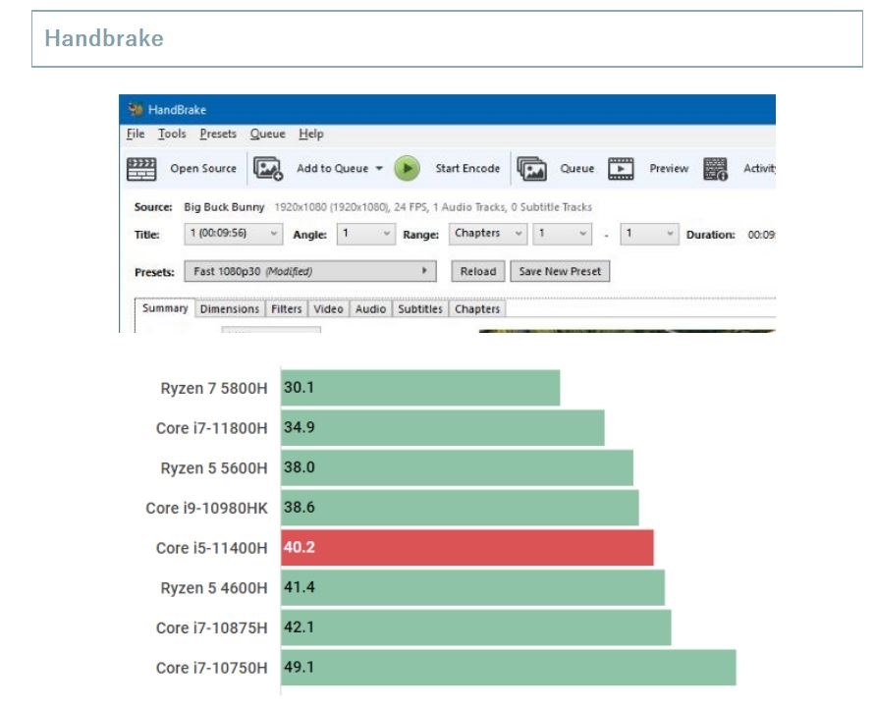Click the Start Encode label
875x708 pixels.
[467, 169]
